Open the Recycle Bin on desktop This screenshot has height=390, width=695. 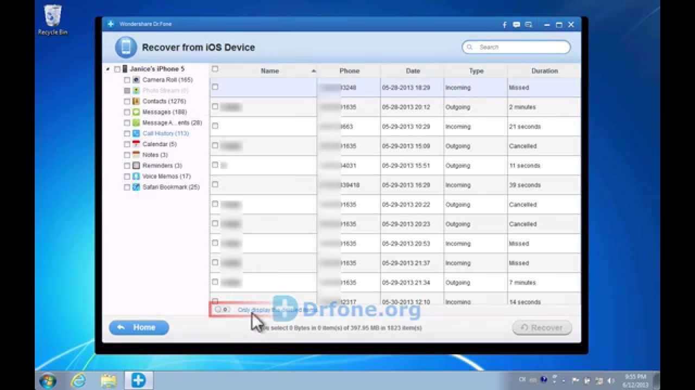pyautogui.click(x=53, y=19)
